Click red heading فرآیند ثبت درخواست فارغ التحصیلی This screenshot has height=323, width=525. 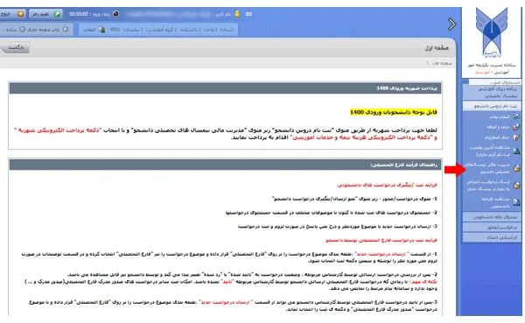381,240
